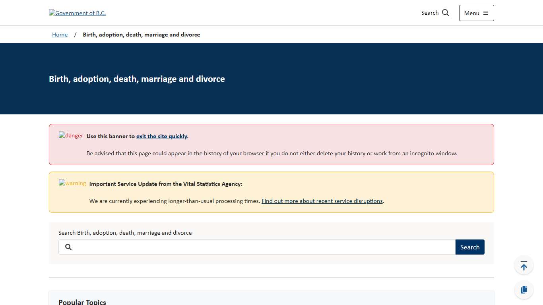This screenshot has width=543, height=305.
Task: Click the 'Be advised' browser history notice
Action: tap(271, 153)
